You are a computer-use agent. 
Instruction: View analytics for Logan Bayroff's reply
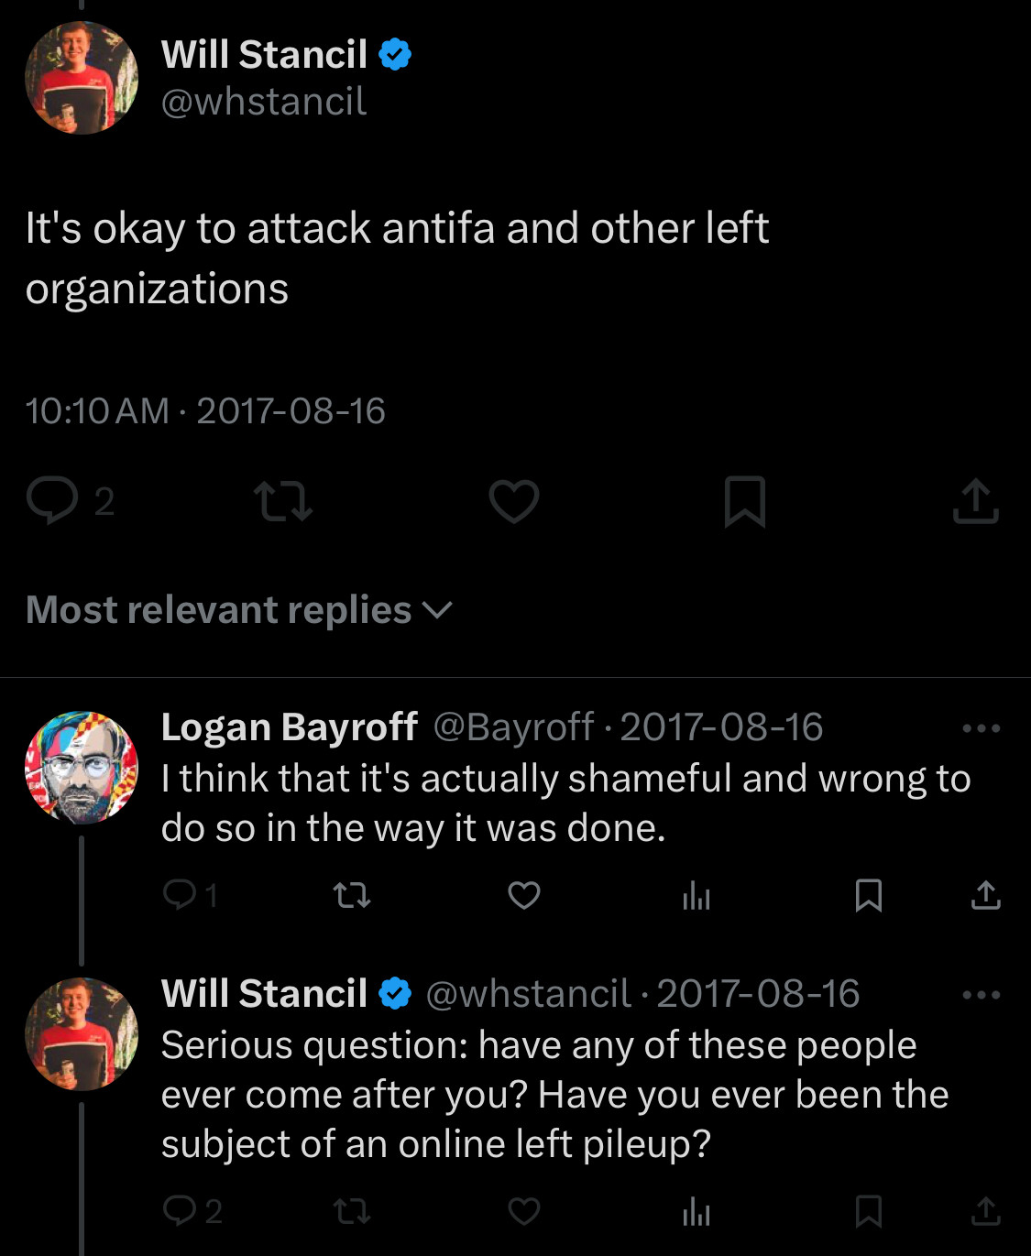[696, 895]
